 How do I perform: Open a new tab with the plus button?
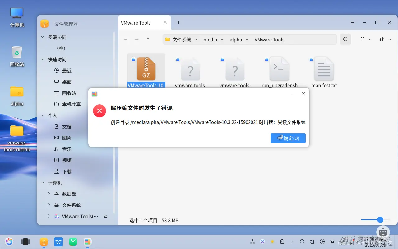tap(178, 22)
